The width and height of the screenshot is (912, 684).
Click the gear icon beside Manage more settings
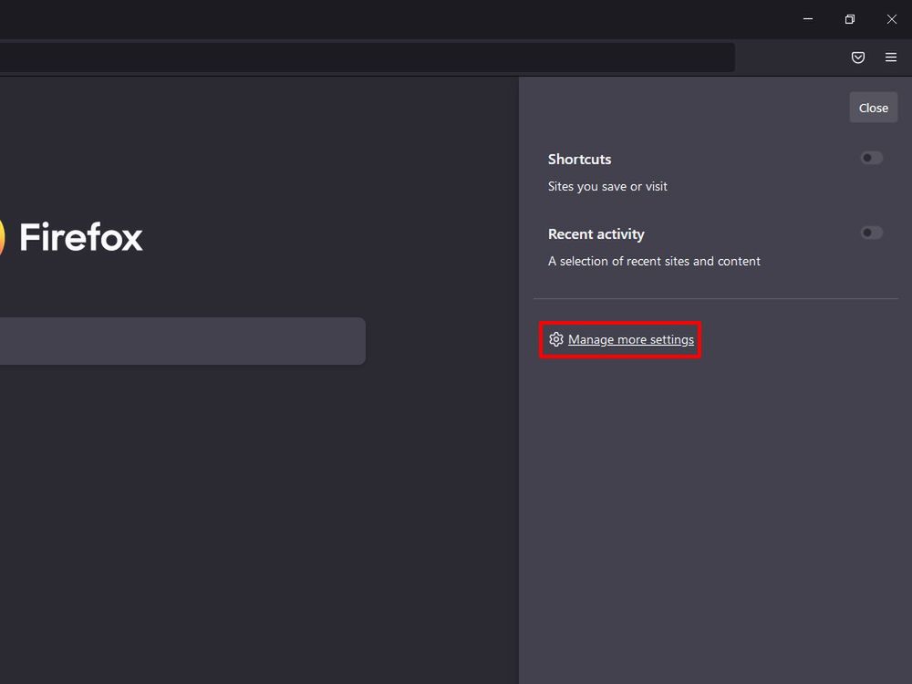556,339
